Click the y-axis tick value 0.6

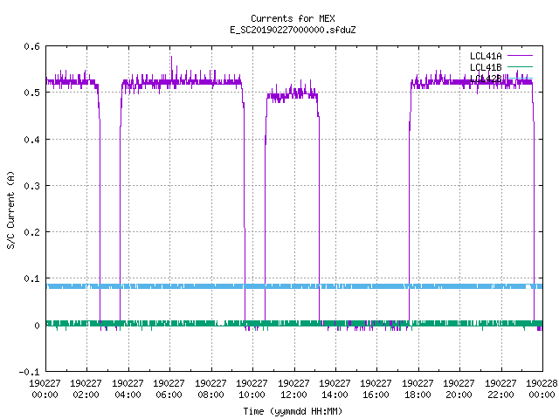(31, 46)
